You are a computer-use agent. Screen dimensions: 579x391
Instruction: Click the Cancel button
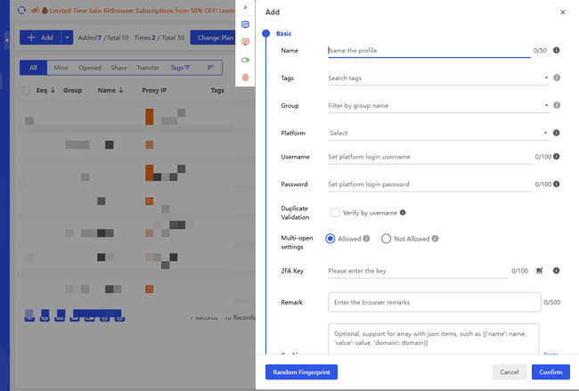coord(510,371)
